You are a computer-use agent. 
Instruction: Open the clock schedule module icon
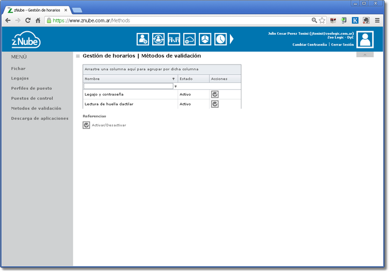coord(221,39)
